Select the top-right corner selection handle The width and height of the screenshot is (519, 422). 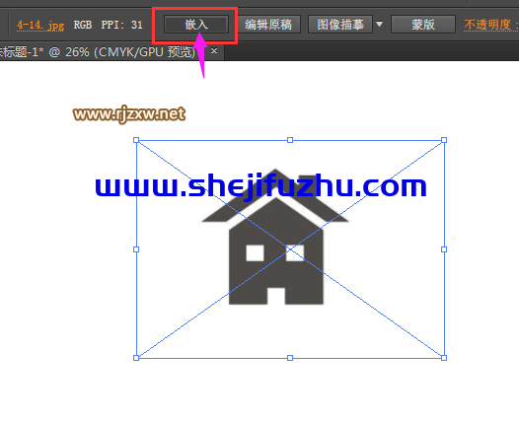(x=444, y=140)
